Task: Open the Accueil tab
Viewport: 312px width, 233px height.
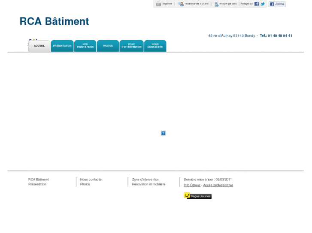Action: (x=39, y=46)
